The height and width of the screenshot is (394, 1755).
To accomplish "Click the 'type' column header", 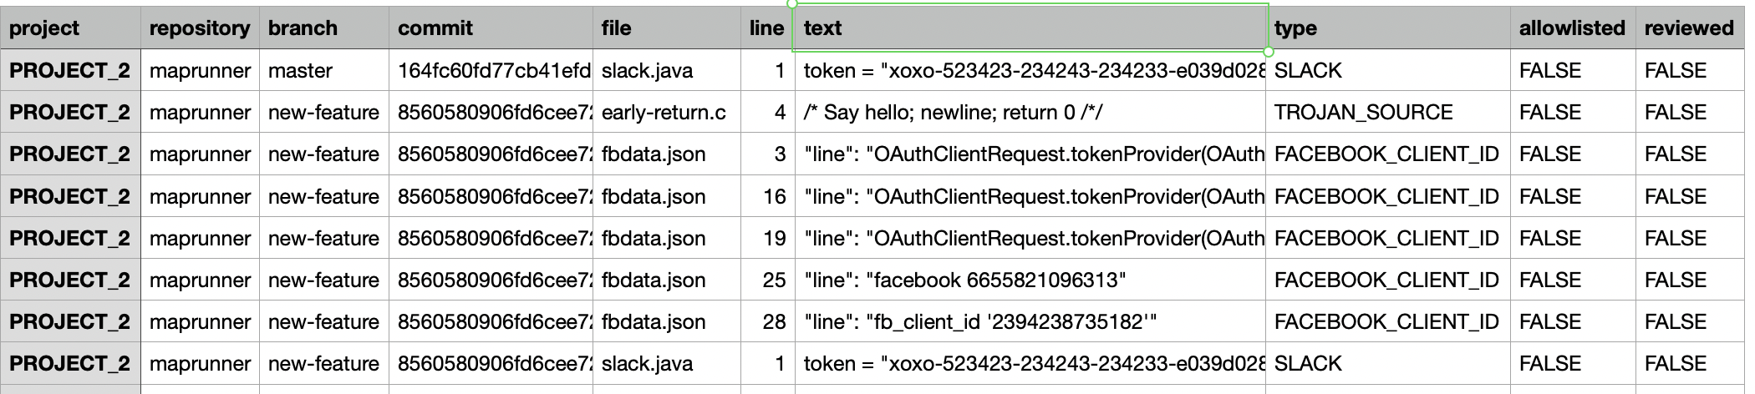I will pyautogui.click(x=1387, y=28).
